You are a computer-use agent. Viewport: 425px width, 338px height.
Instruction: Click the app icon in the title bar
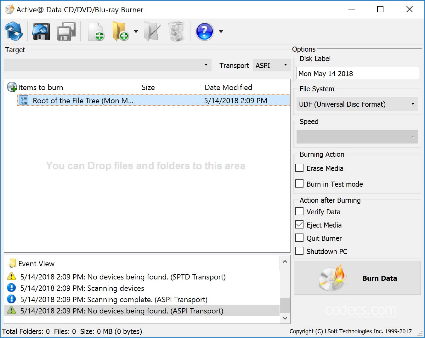point(9,9)
